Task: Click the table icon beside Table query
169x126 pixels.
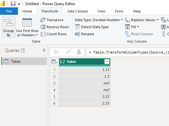Action: pos(6,61)
